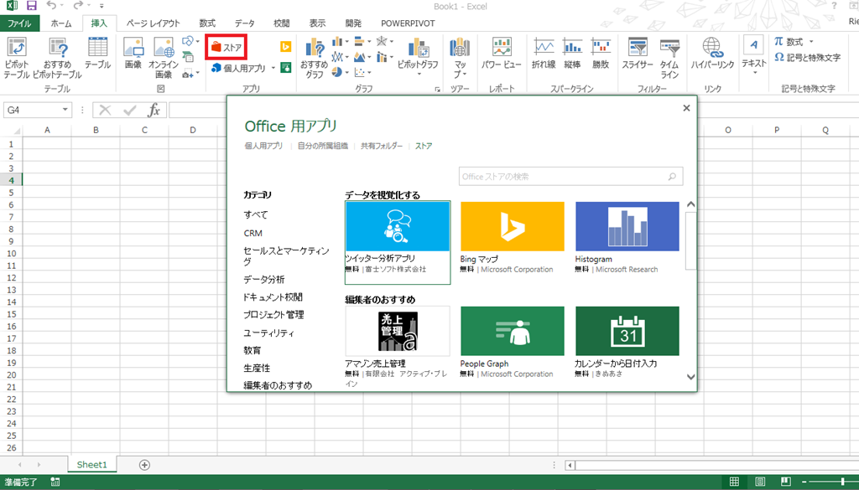Select the プロジェクト管理 category

point(273,315)
